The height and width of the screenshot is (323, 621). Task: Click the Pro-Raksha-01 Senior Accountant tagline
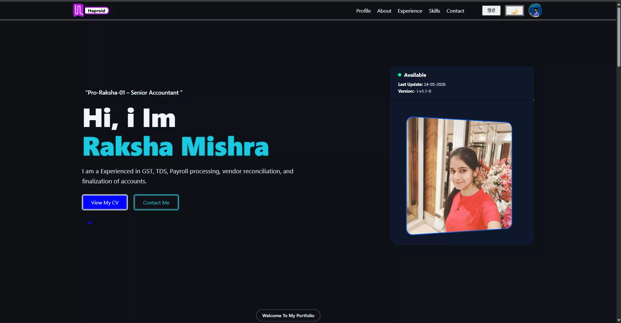coord(134,93)
